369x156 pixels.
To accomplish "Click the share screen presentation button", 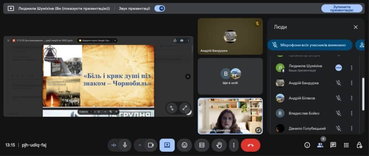I will click(167, 145).
